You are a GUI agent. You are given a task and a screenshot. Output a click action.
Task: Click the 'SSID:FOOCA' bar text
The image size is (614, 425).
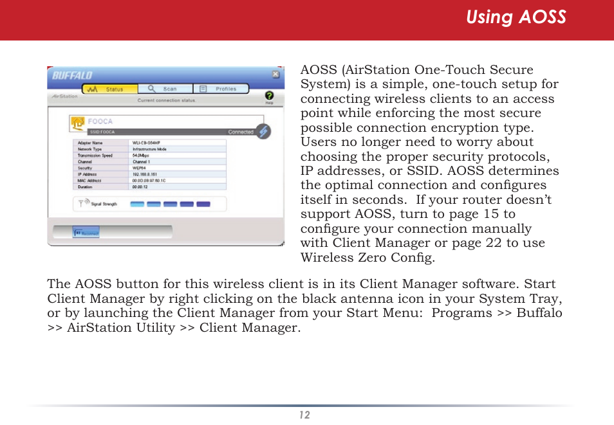[x=102, y=132]
